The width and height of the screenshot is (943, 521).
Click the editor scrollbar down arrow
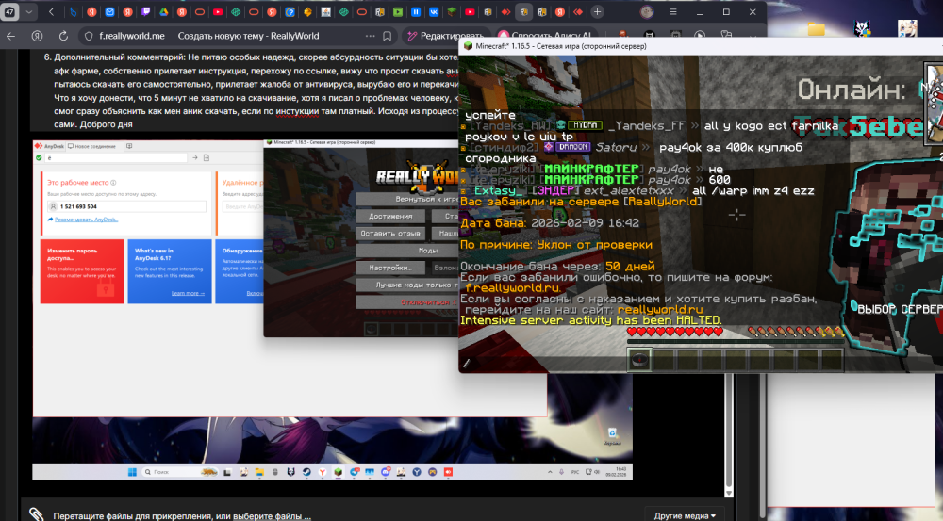728,493
